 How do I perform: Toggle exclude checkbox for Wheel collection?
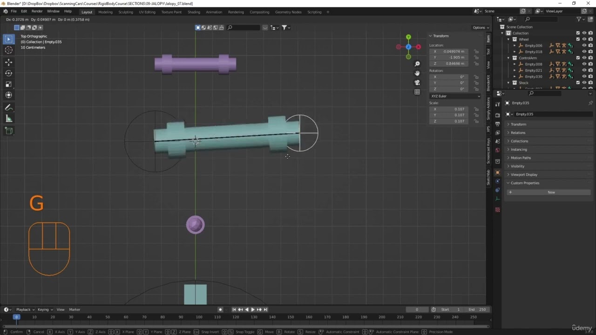click(x=578, y=39)
